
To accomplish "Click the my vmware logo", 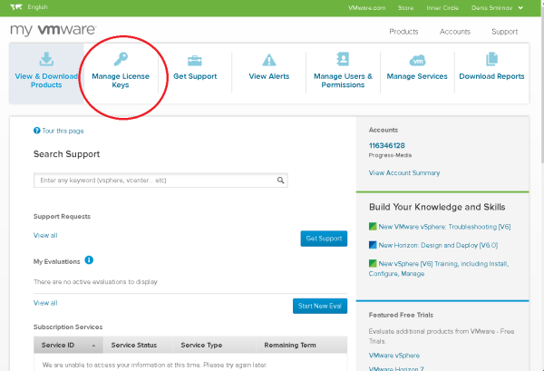I will [53, 30].
